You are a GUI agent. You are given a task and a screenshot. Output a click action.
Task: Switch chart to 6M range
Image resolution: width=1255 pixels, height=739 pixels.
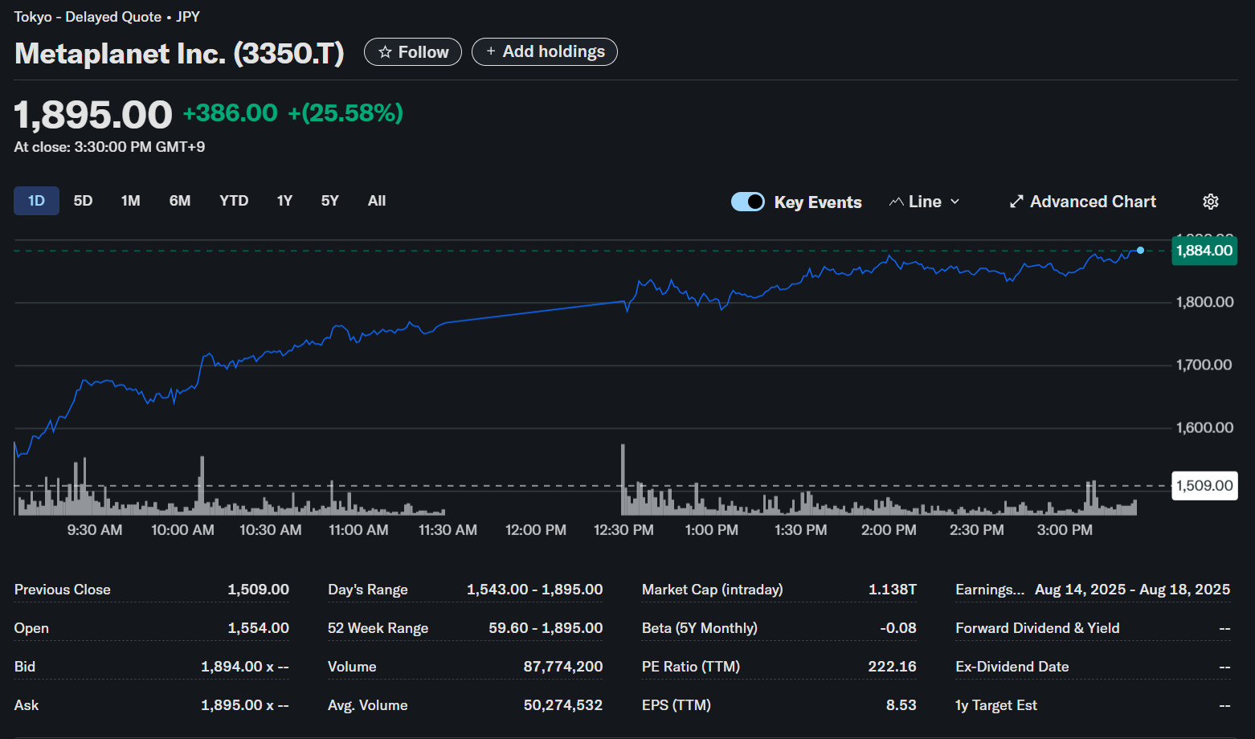point(180,201)
